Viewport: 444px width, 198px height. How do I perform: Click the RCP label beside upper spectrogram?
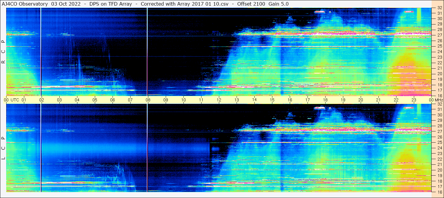3,52
